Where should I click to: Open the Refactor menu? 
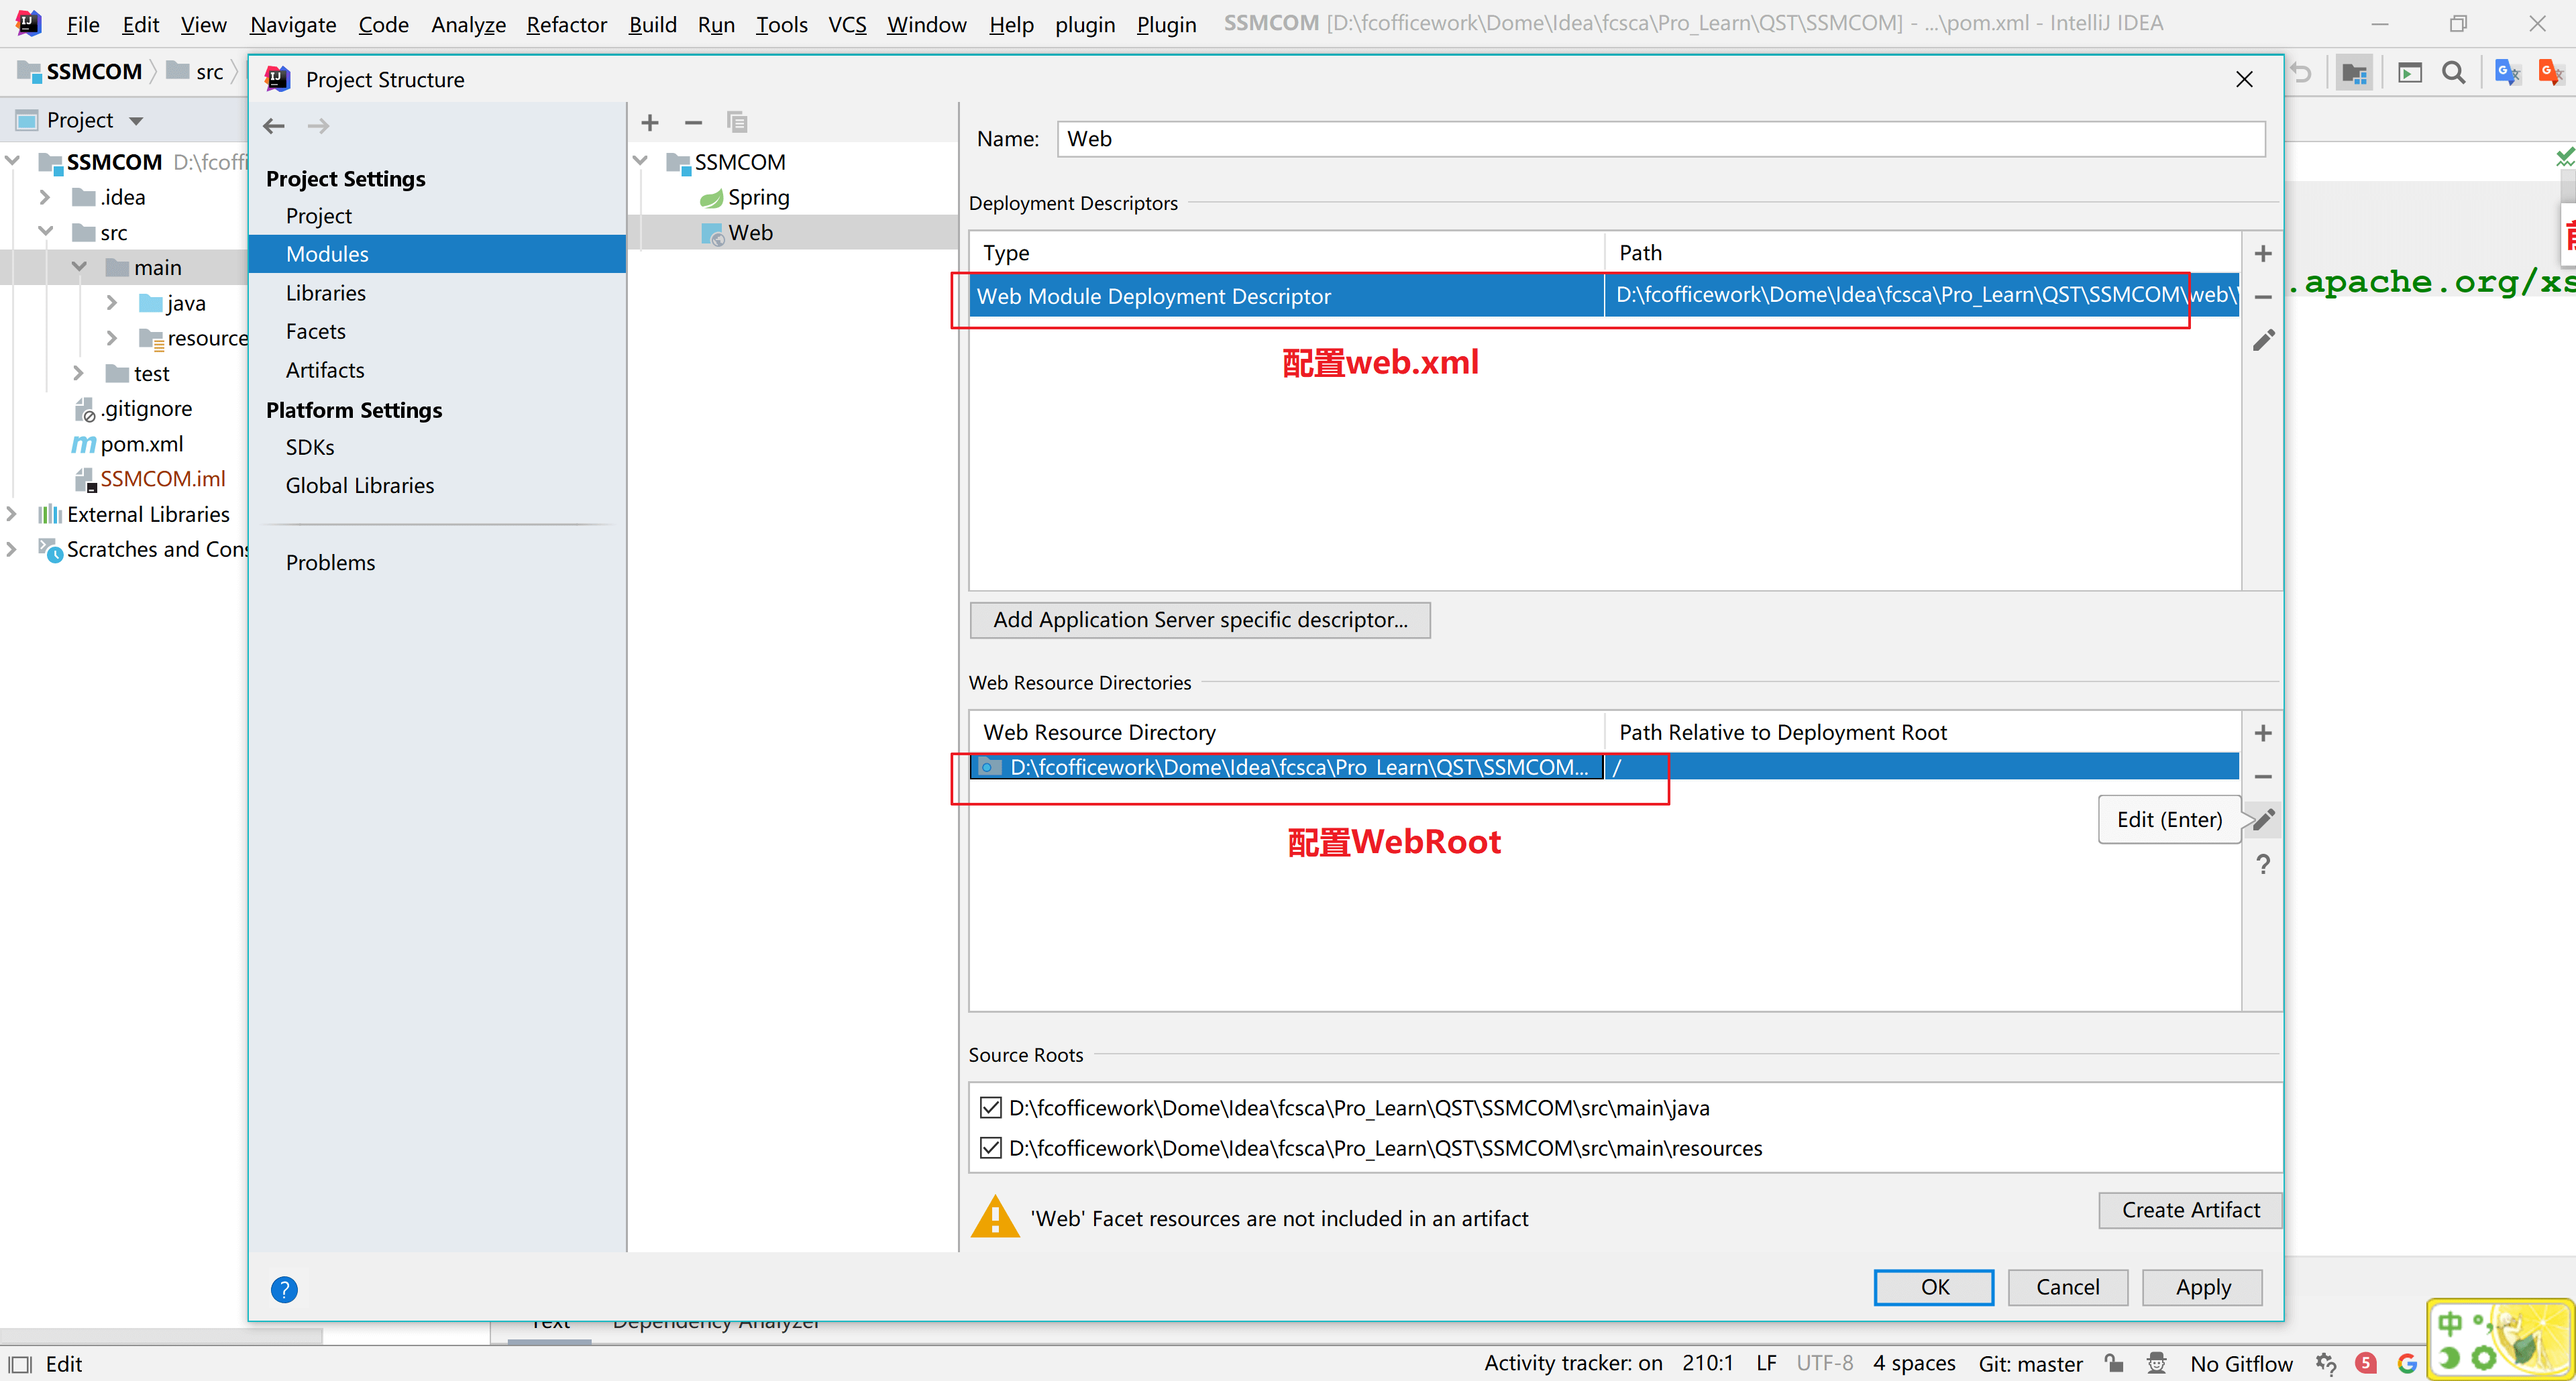coord(566,24)
